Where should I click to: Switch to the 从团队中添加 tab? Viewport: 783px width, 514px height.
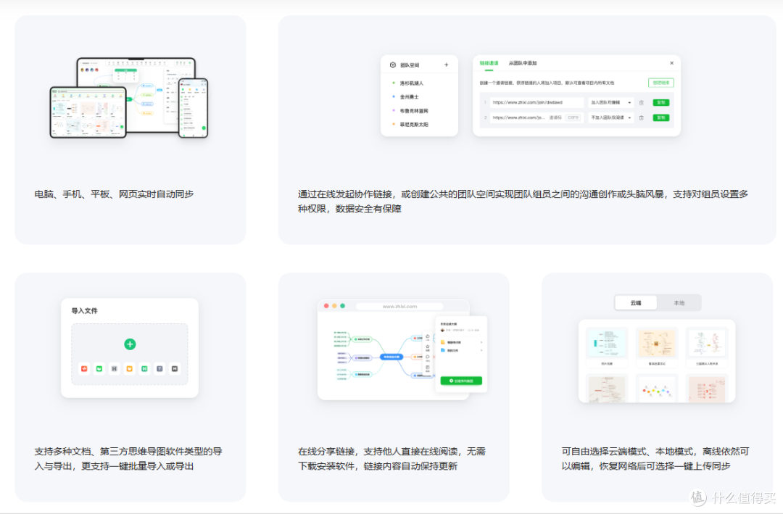(522, 63)
